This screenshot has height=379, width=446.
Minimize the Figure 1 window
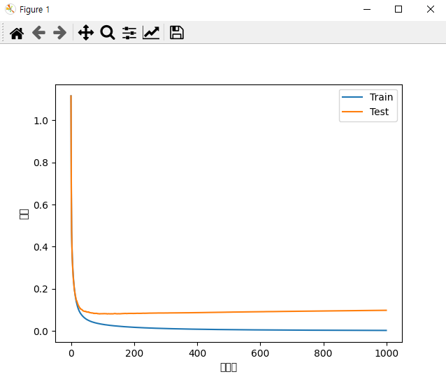tap(367, 9)
